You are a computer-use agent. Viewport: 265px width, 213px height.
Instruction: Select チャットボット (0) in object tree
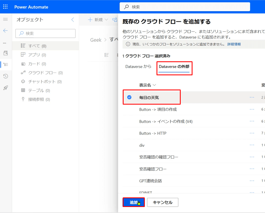pos(45,82)
